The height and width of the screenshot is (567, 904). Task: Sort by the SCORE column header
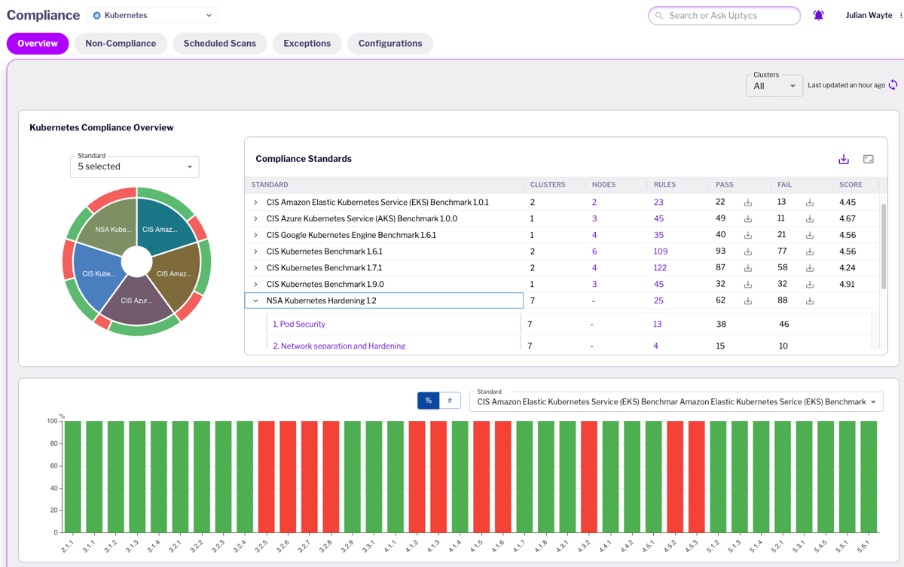(x=851, y=184)
